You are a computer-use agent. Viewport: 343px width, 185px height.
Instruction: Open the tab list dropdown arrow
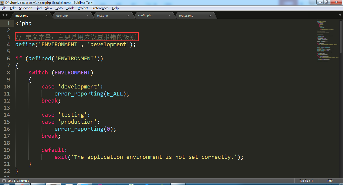tap(340, 15)
